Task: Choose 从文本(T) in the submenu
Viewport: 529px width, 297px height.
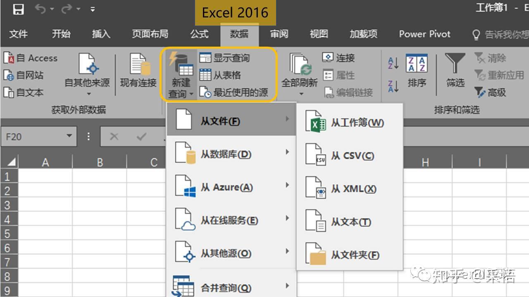Action: [350, 222]
